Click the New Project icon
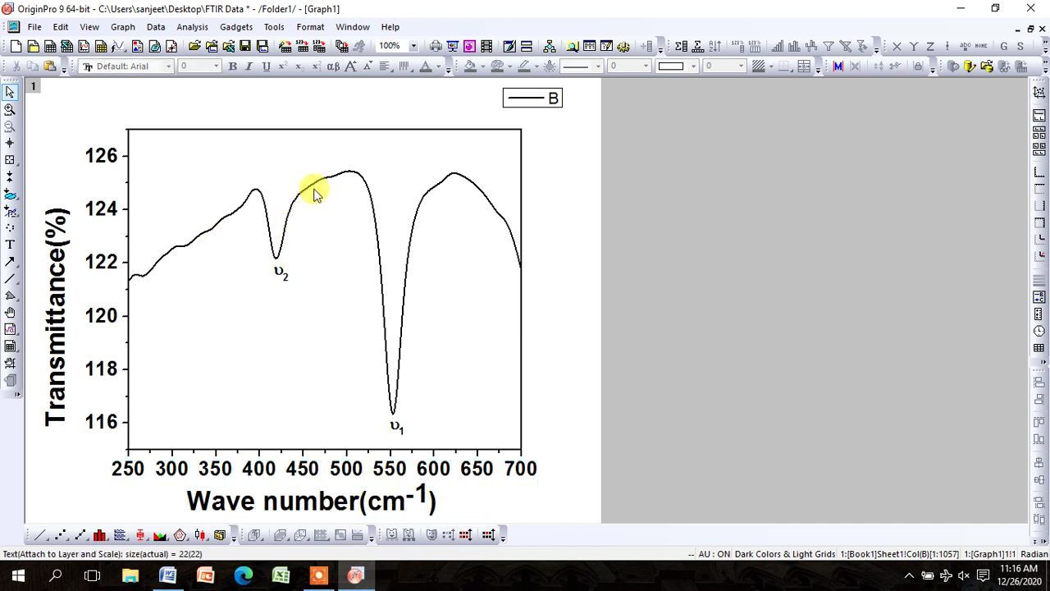1050x591 pixels. [x=16, y=47]
